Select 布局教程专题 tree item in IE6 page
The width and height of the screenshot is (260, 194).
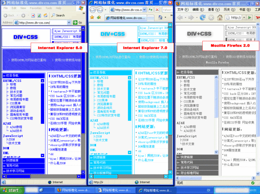(19, 99)
